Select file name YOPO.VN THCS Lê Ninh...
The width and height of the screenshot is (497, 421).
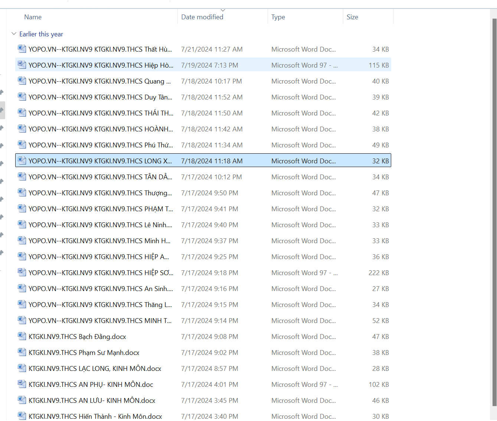[101, 225]
